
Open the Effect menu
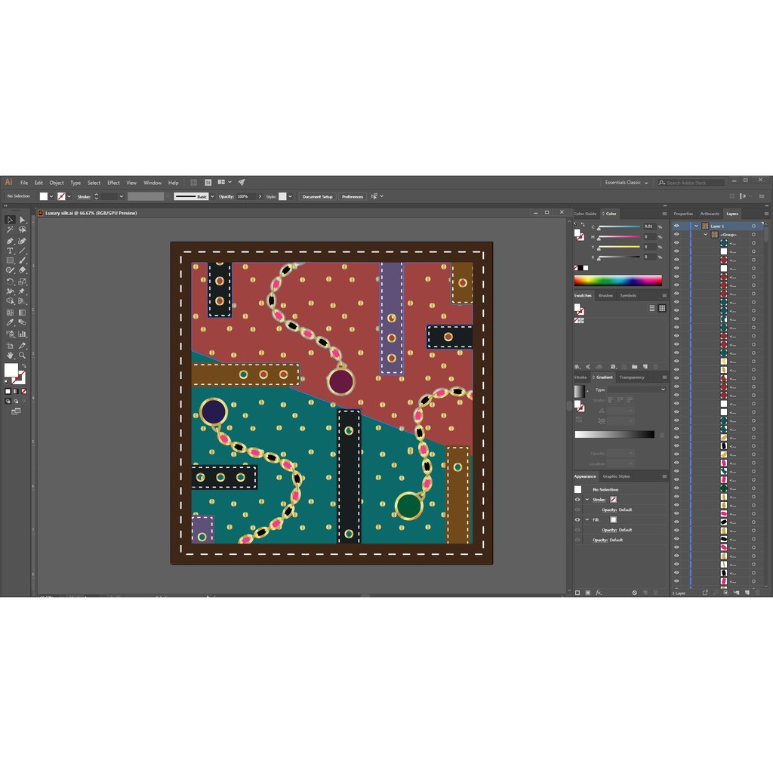(113, 183)
